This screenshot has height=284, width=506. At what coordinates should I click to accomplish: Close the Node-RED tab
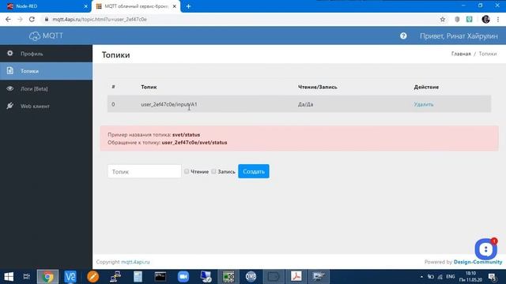(x=86, y=6)
